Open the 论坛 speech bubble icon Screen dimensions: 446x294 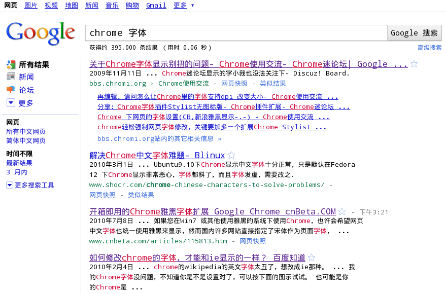coord(11,90)
